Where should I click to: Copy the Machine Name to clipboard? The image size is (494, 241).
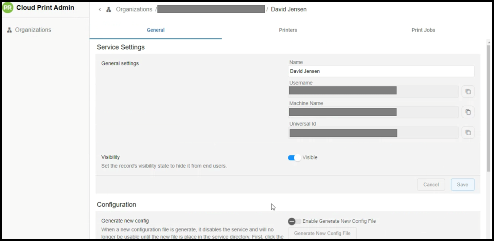point(468,112)
